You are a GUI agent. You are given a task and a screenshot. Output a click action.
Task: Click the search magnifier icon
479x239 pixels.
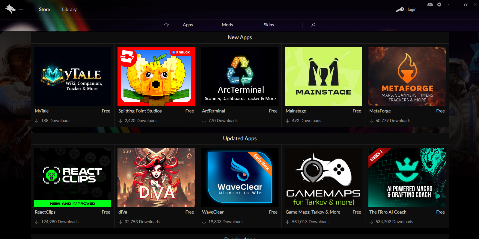pos(313,25)
